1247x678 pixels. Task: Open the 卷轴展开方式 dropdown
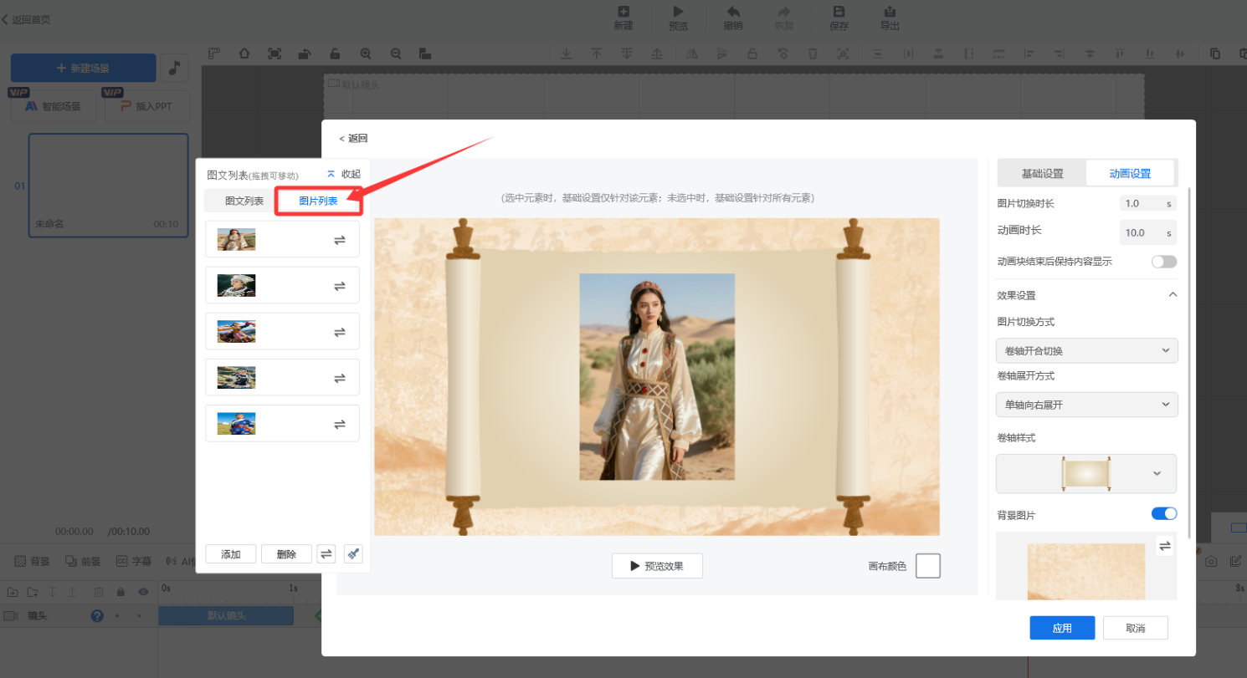1086,405
